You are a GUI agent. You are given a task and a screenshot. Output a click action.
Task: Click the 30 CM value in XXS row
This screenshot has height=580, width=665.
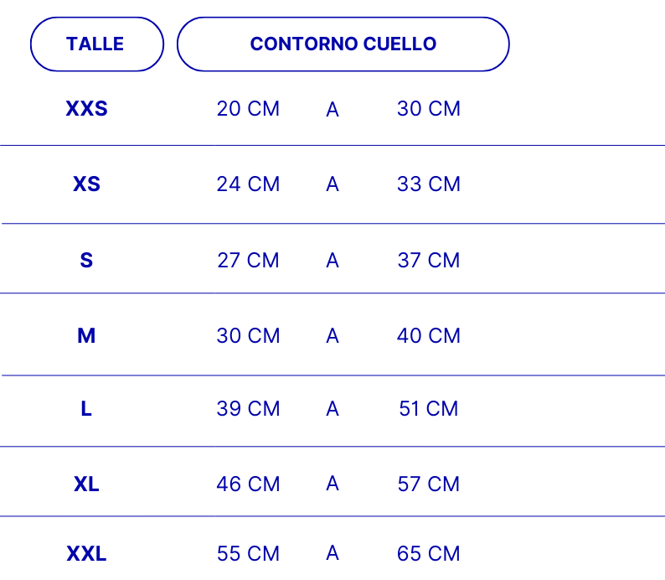tap(428, 109)
